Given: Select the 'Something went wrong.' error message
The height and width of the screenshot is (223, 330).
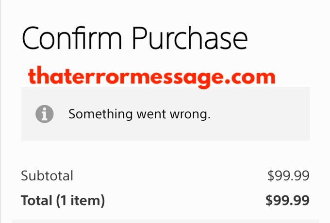Looking at the screenshot, I should [x=139, y=114].
